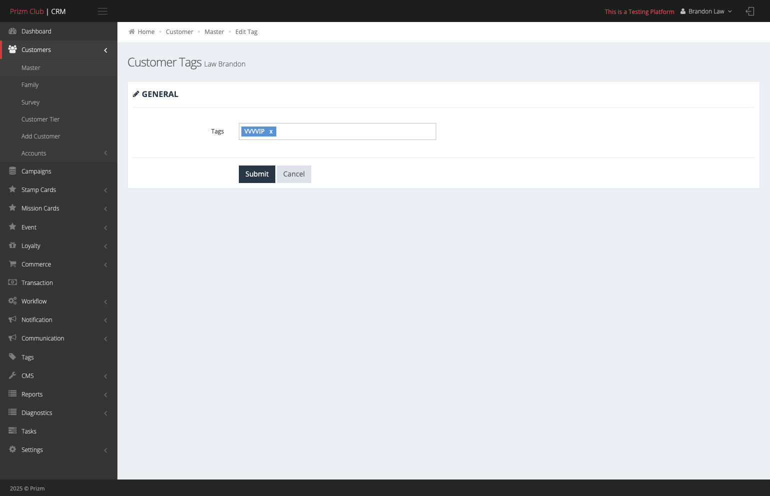770x496 pixels.
Task: Click the Home breadcrumb house icon
Action: pos(132,31)
